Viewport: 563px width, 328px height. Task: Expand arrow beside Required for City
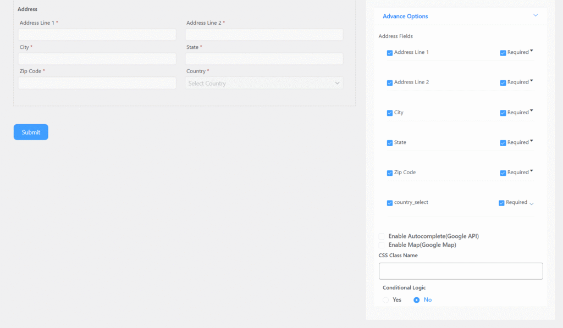point(532,112)
